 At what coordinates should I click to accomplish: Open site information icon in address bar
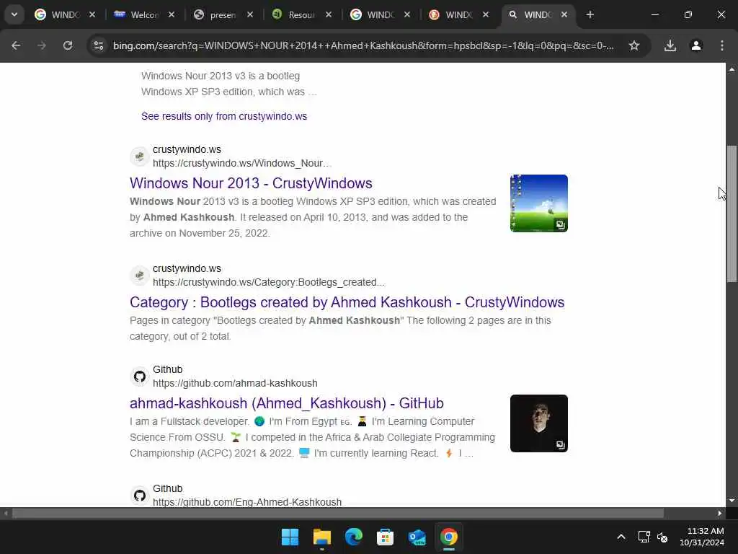pyautogui.click(x=98, y=45)
